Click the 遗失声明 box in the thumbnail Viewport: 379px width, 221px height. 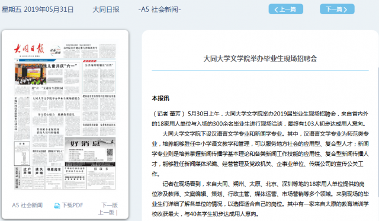tap(39, 178)
